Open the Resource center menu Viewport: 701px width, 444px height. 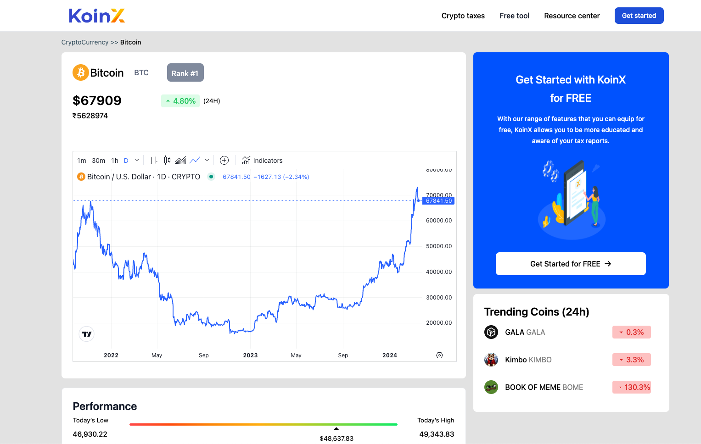pos(572,16)
